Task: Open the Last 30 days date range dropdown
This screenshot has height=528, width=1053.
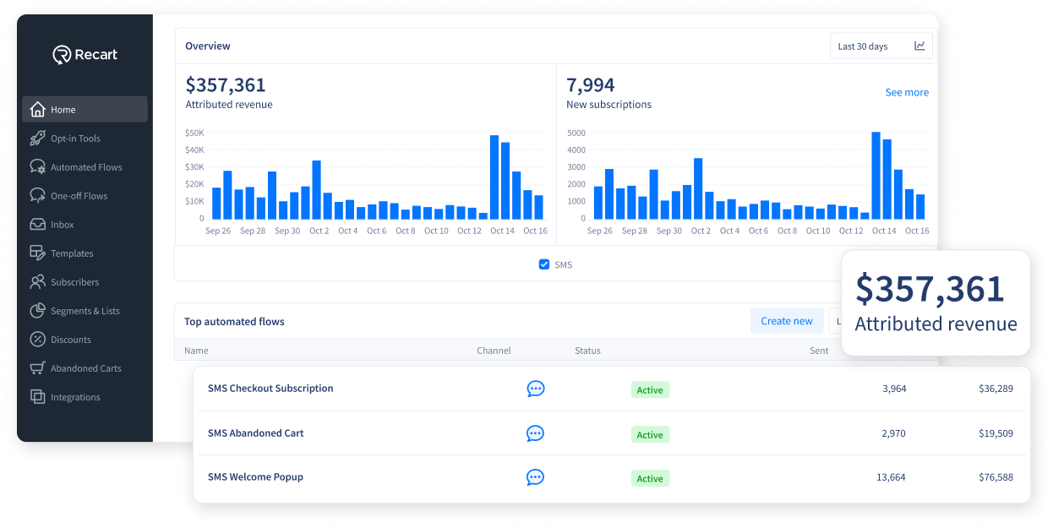Action: tap(881, 46)
